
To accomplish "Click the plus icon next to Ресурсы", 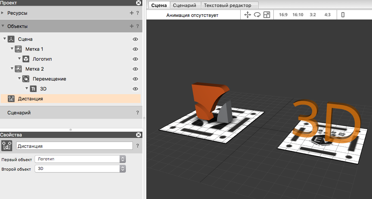I will pos(132,13).
